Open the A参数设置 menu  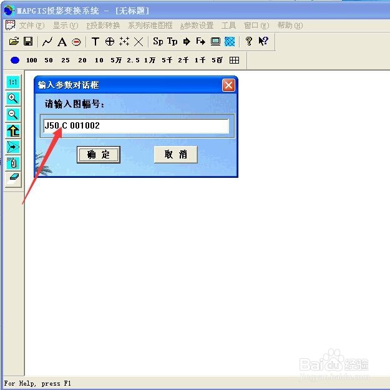[x=197, y=26]
